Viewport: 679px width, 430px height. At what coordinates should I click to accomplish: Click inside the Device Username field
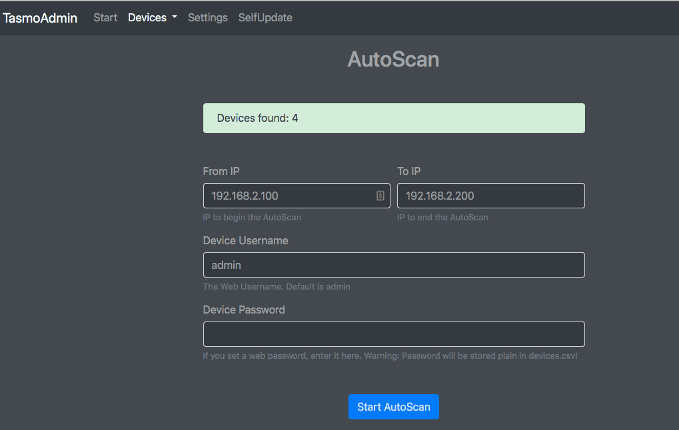(x=393, y=264)
